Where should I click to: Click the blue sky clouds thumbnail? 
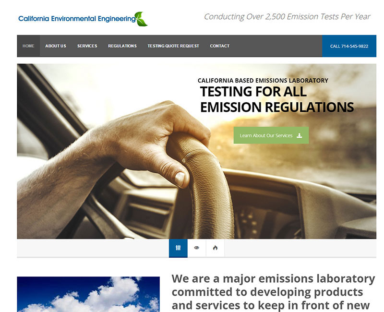point(88,294)
